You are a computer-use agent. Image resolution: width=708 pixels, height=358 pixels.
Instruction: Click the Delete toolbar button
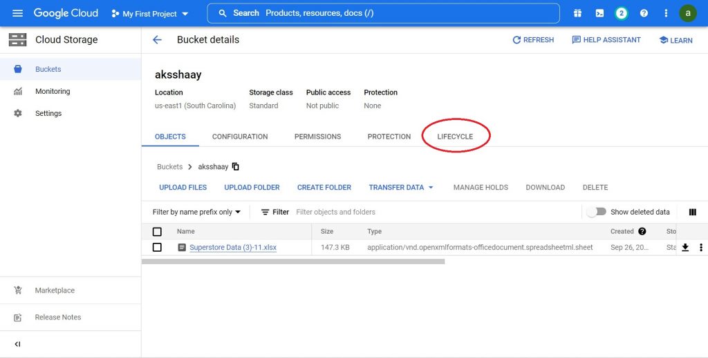(x=595, y=188)
